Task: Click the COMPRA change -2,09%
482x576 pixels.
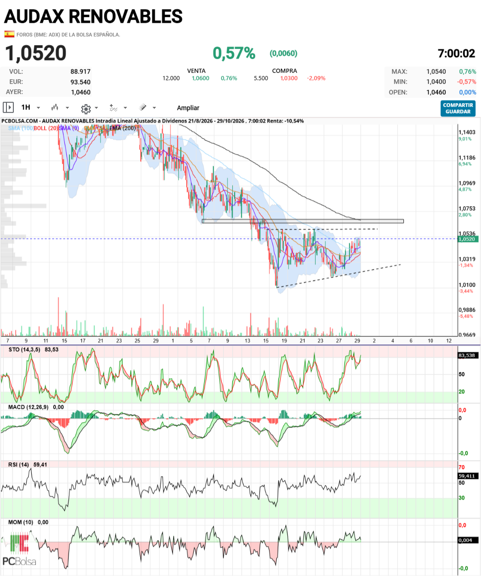Action: (316, 78)
